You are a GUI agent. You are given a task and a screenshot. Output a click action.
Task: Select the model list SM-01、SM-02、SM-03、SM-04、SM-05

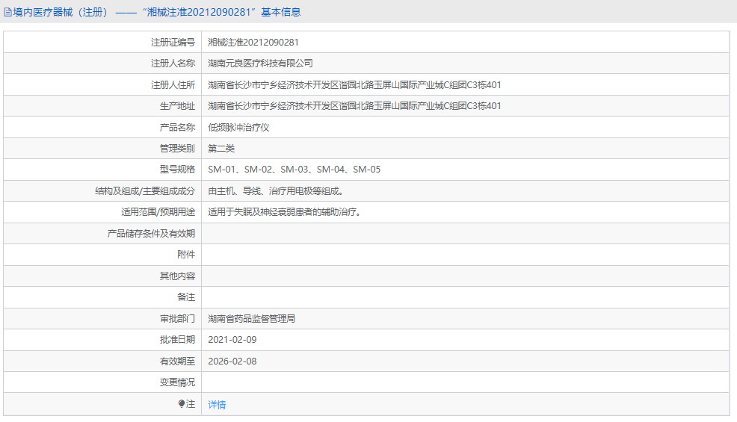(295, 170)
